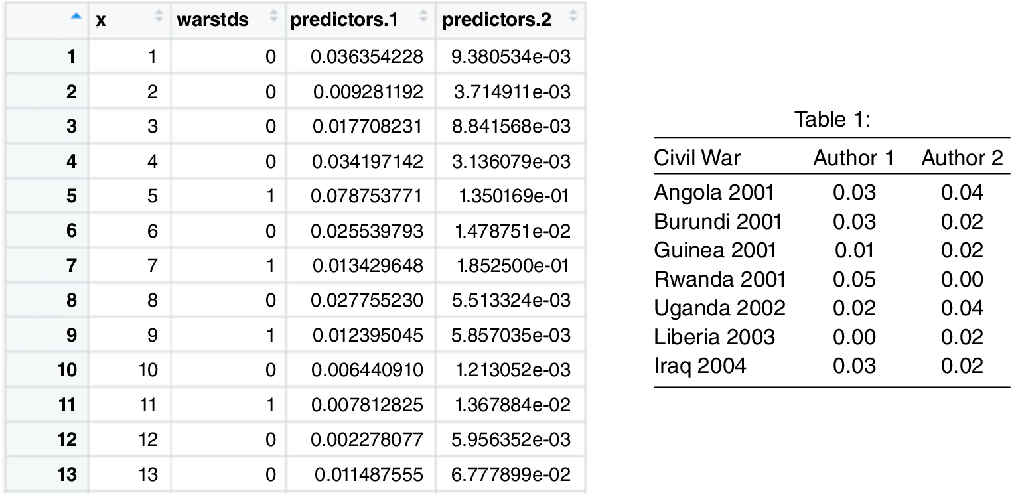Click Iraq 2004 table entry
The width and height of the screenshot is (1012, 495).
(x=699, y=365)
